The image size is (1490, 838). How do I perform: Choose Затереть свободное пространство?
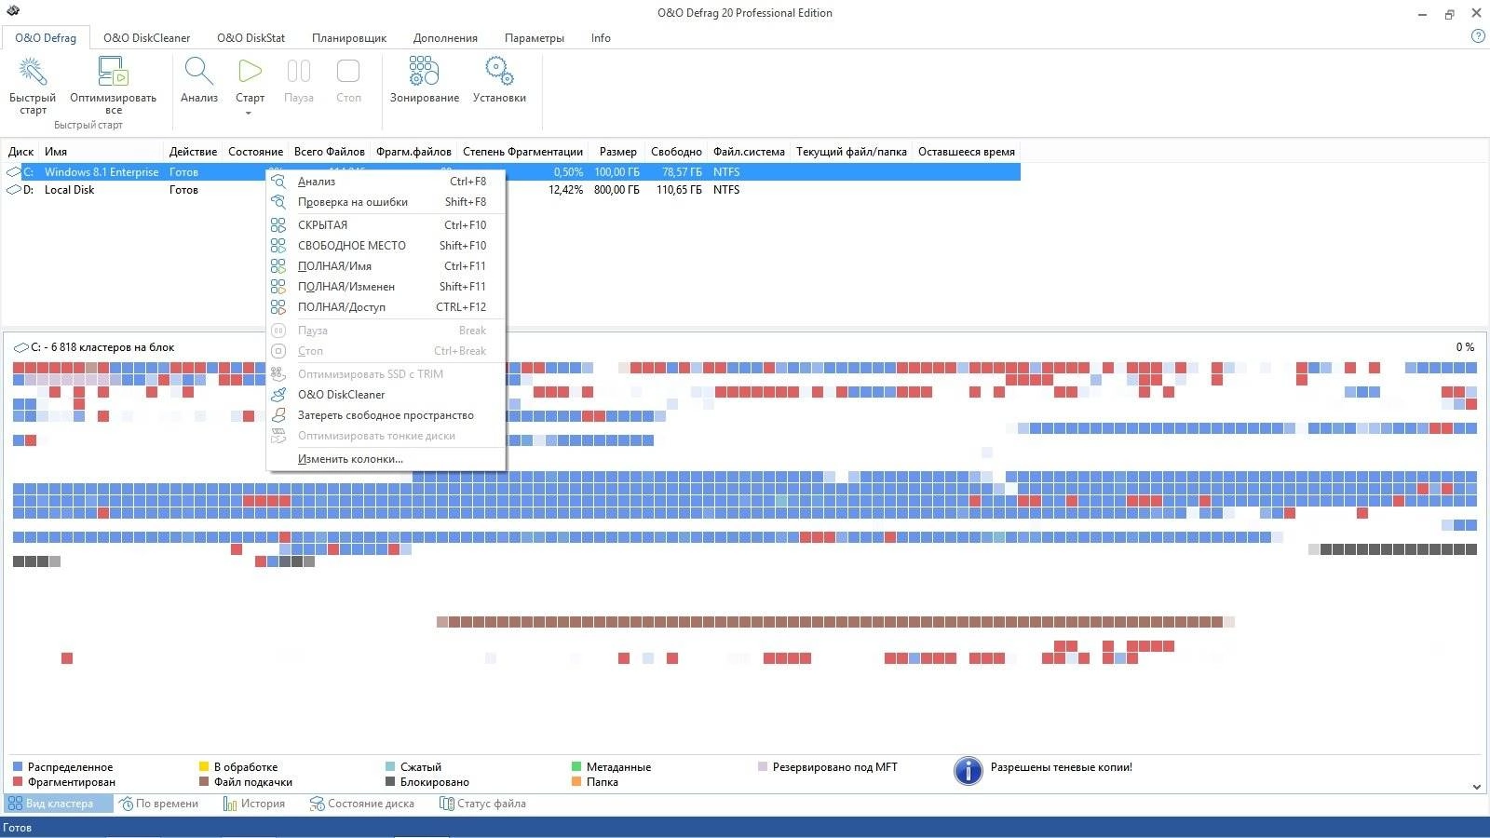click(x=386, y=415)
